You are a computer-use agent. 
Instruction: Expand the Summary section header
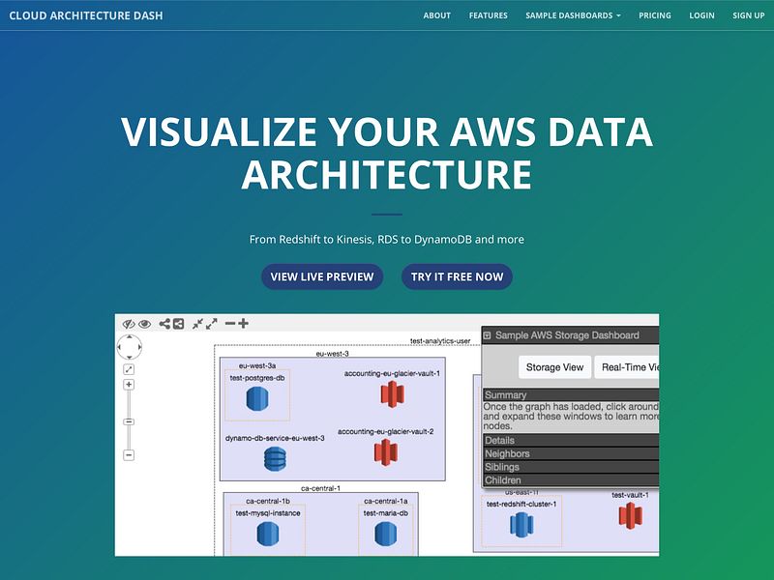click(571, 395)
